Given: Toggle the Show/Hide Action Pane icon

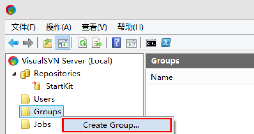Looking at the screenshot, I should click(x=131, y=43).
